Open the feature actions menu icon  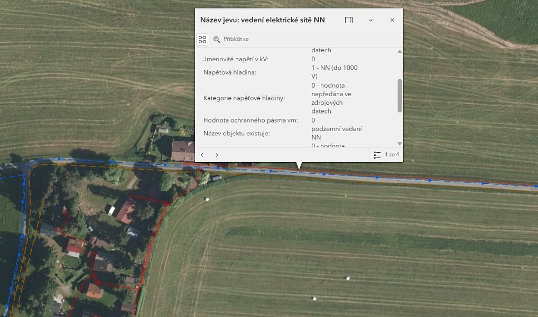click(202, 40)
